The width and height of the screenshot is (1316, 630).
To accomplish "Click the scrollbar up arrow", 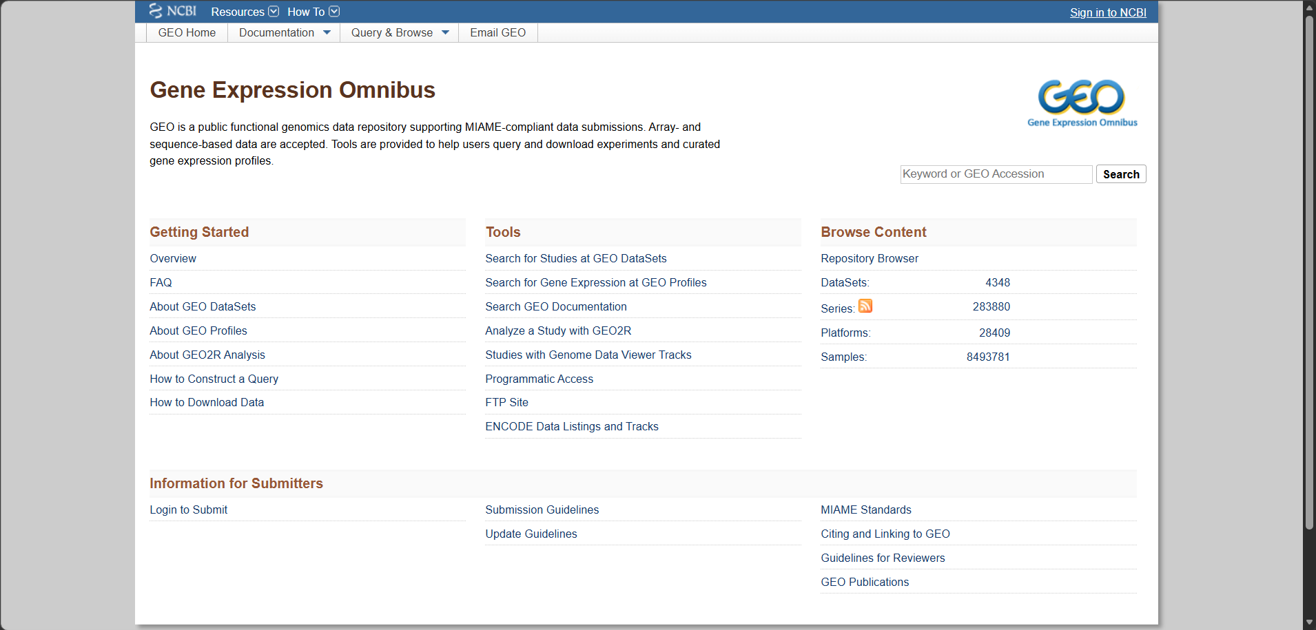I will (x=1309, y=7).
